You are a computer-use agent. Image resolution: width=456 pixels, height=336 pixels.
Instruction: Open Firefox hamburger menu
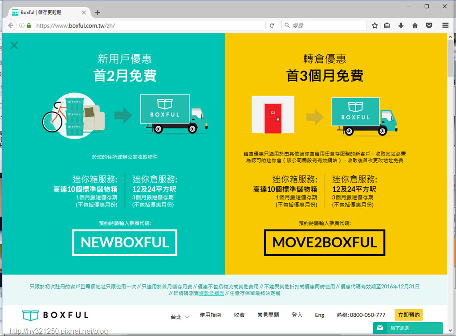click(x=445, y=25)
